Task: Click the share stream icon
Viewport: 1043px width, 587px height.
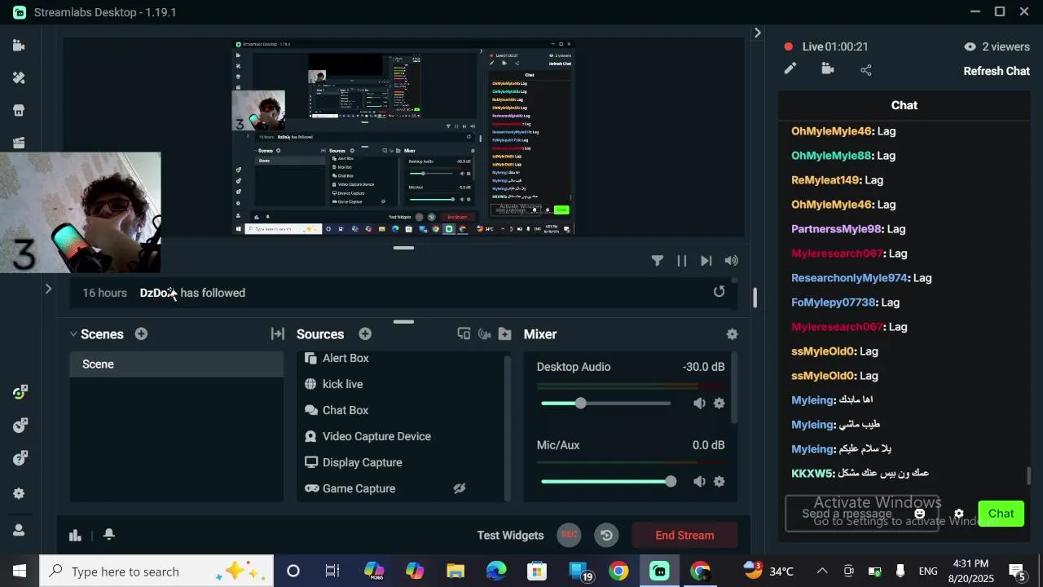Action: (x=866, y=70)
